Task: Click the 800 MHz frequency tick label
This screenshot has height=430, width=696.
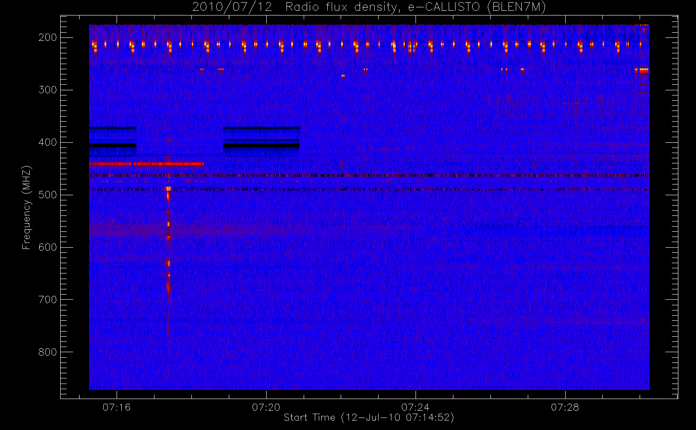Action: pos(48,352)
